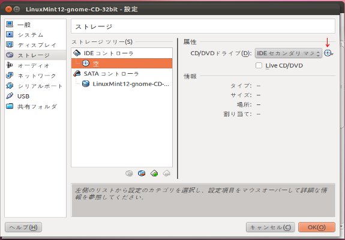Click the タイプ info label
The image size is (345, 240).
click(x=241, y=85)
